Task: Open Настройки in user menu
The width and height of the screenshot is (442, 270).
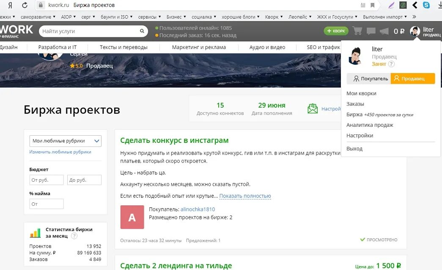Action: pos(360,135)
